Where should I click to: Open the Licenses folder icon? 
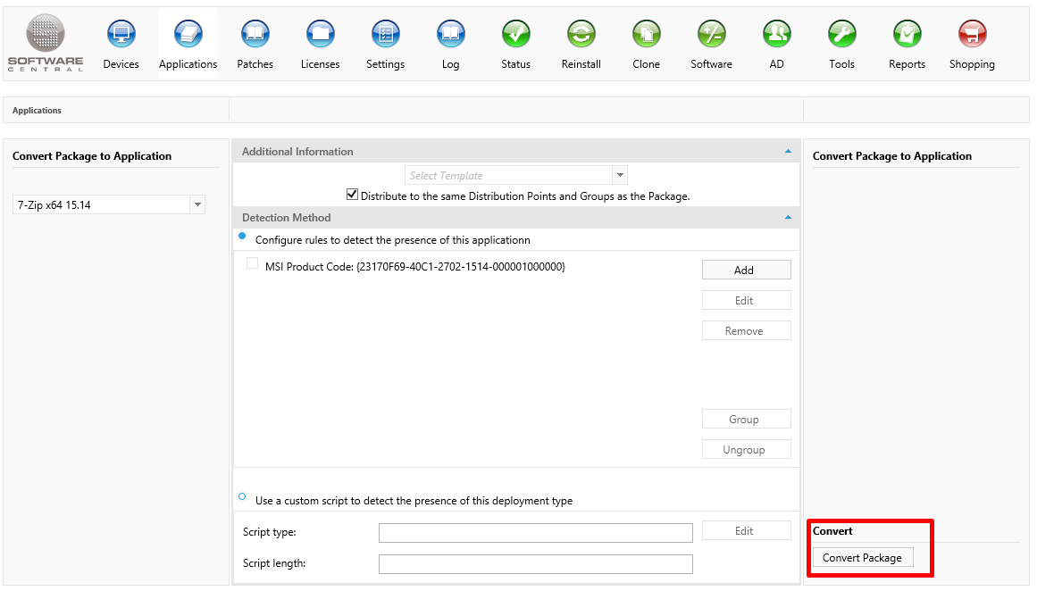320,36
